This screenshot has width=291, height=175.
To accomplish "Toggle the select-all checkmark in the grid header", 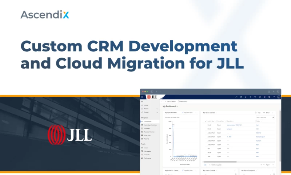I will (x=206, y=121).
